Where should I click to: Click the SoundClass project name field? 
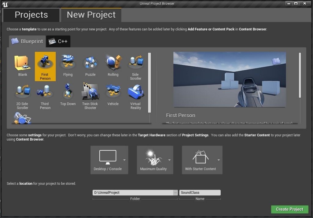(200, 193)
